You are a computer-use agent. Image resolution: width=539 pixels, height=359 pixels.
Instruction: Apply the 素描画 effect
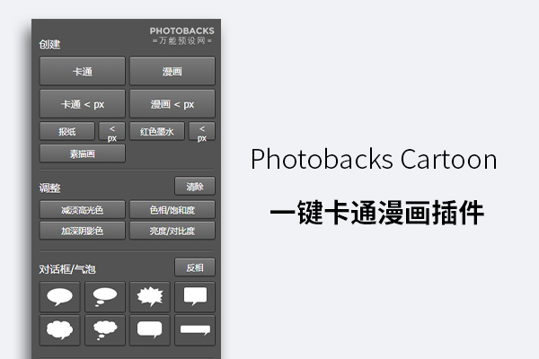point(83,153)
